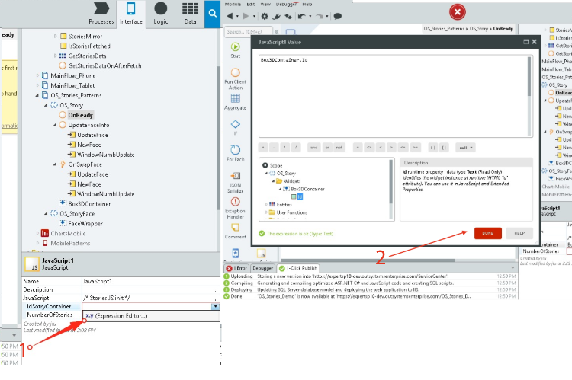Expand the Entities folder in scope tree
The width and height of the screenshot is (572, 380).
click(x=268, y=204)
